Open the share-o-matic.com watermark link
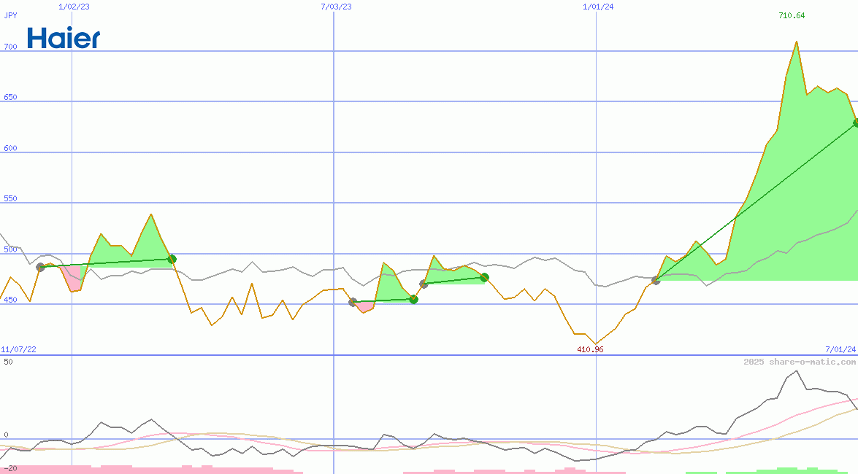The image size is (858, 474). click(x=800, y=362)
